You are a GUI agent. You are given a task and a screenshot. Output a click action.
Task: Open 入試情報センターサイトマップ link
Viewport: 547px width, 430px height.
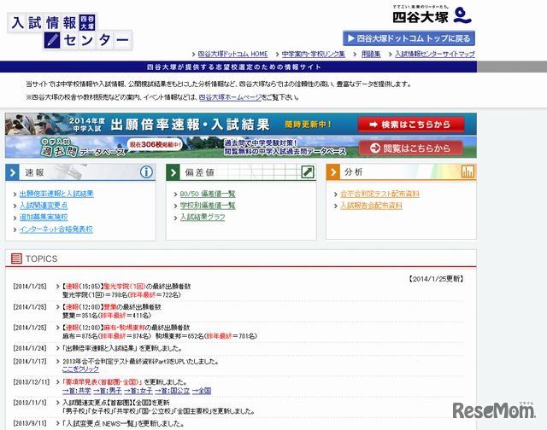[435, 54]
